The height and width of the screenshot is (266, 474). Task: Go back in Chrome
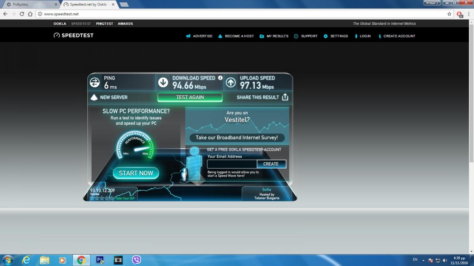pyautogui.click(x=6, y=14)
